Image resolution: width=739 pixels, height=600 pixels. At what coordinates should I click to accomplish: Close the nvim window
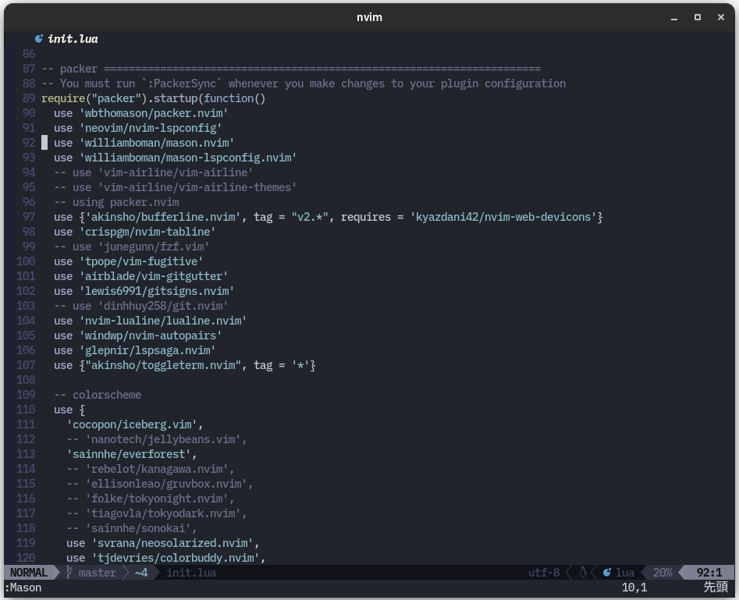point(720,17)
